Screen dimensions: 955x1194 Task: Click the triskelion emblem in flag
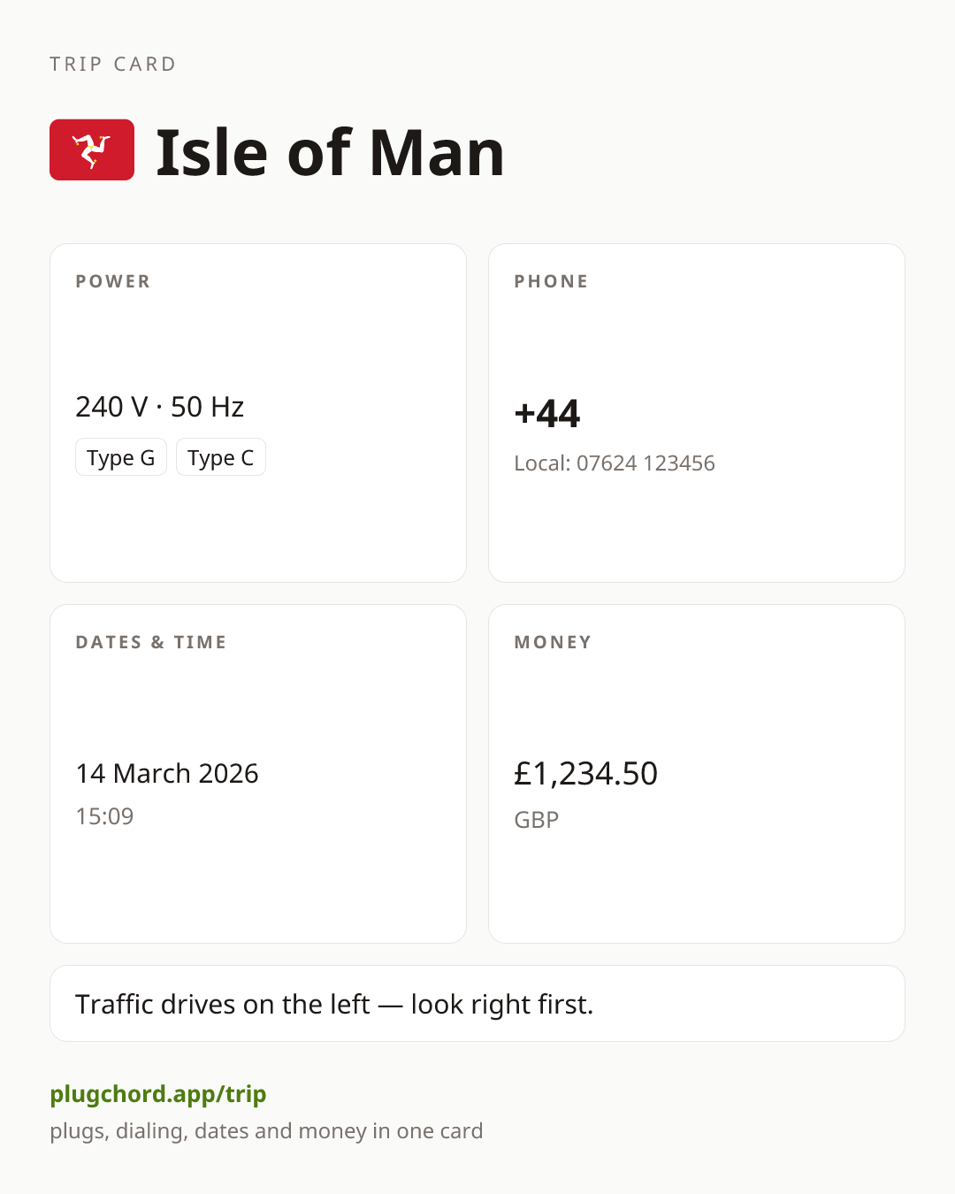92,150
